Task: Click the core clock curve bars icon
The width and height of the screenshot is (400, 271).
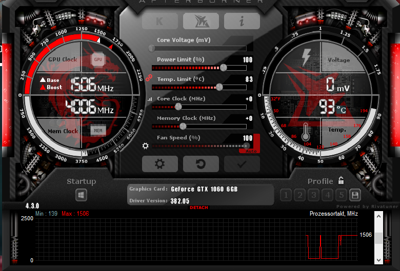Action: tap(150, 99)
